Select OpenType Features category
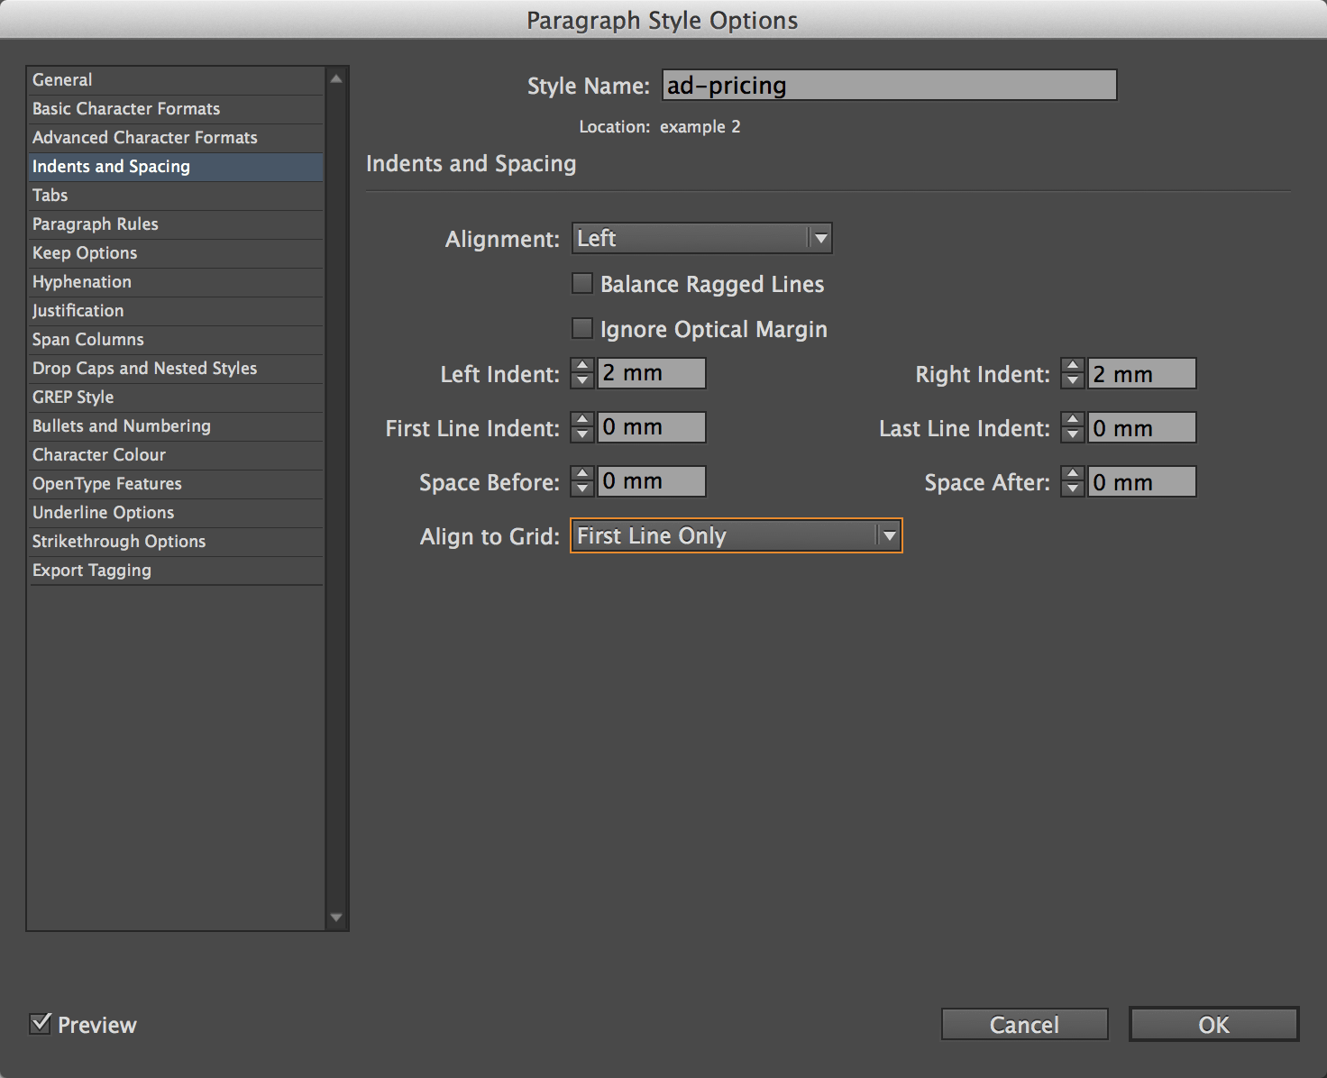Image resolution: width=1327 pixels, height=1078 pixels. [176, 484]
